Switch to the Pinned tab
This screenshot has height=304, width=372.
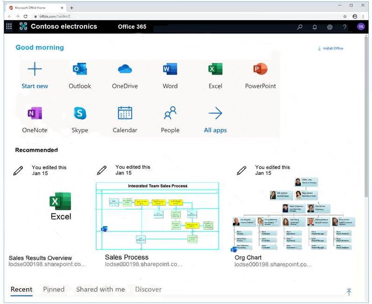[54, 289]
